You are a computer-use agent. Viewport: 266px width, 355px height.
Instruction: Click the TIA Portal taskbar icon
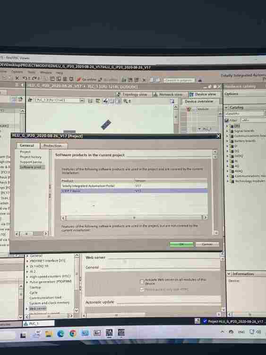coord(109,333)
